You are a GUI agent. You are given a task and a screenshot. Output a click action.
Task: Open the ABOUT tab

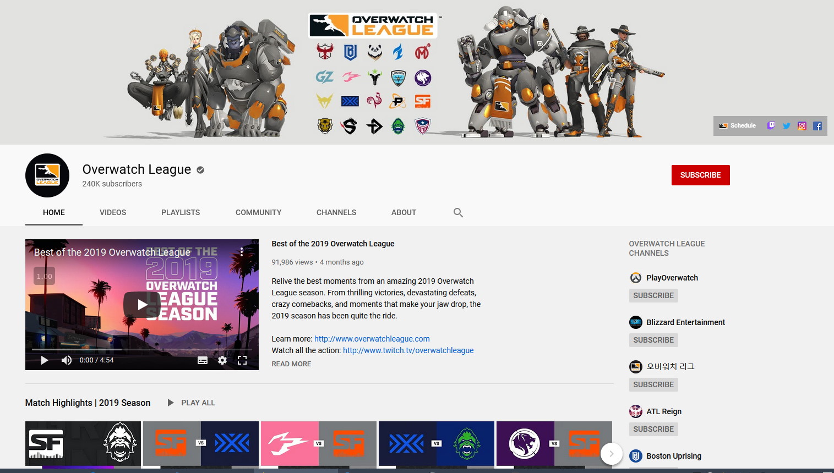click(404, 212)
